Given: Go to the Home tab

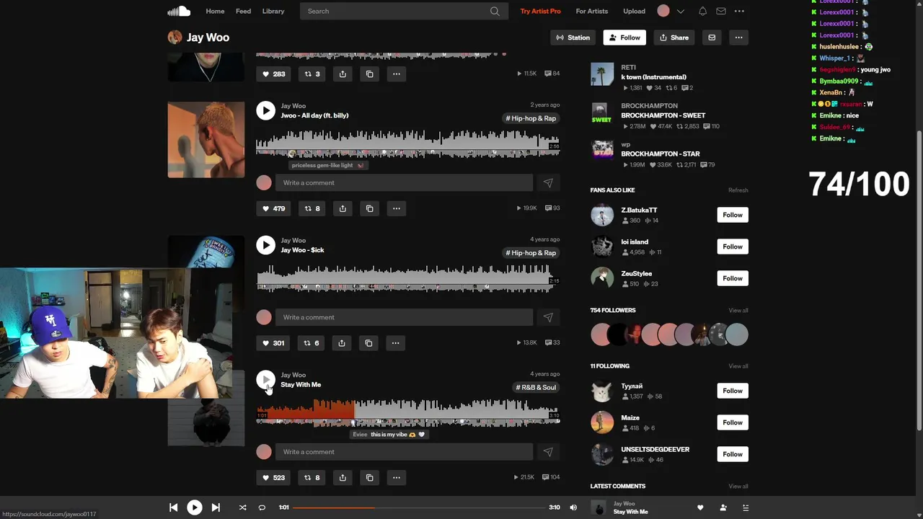Looking at the screenshot, I should 215,11.
